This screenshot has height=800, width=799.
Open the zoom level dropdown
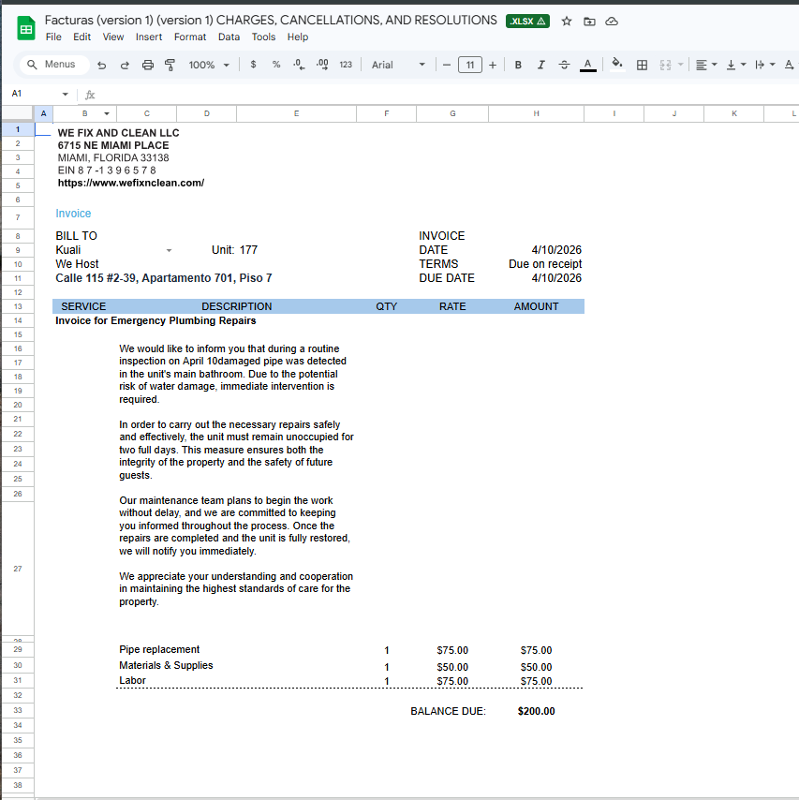(x=209, y=65)
